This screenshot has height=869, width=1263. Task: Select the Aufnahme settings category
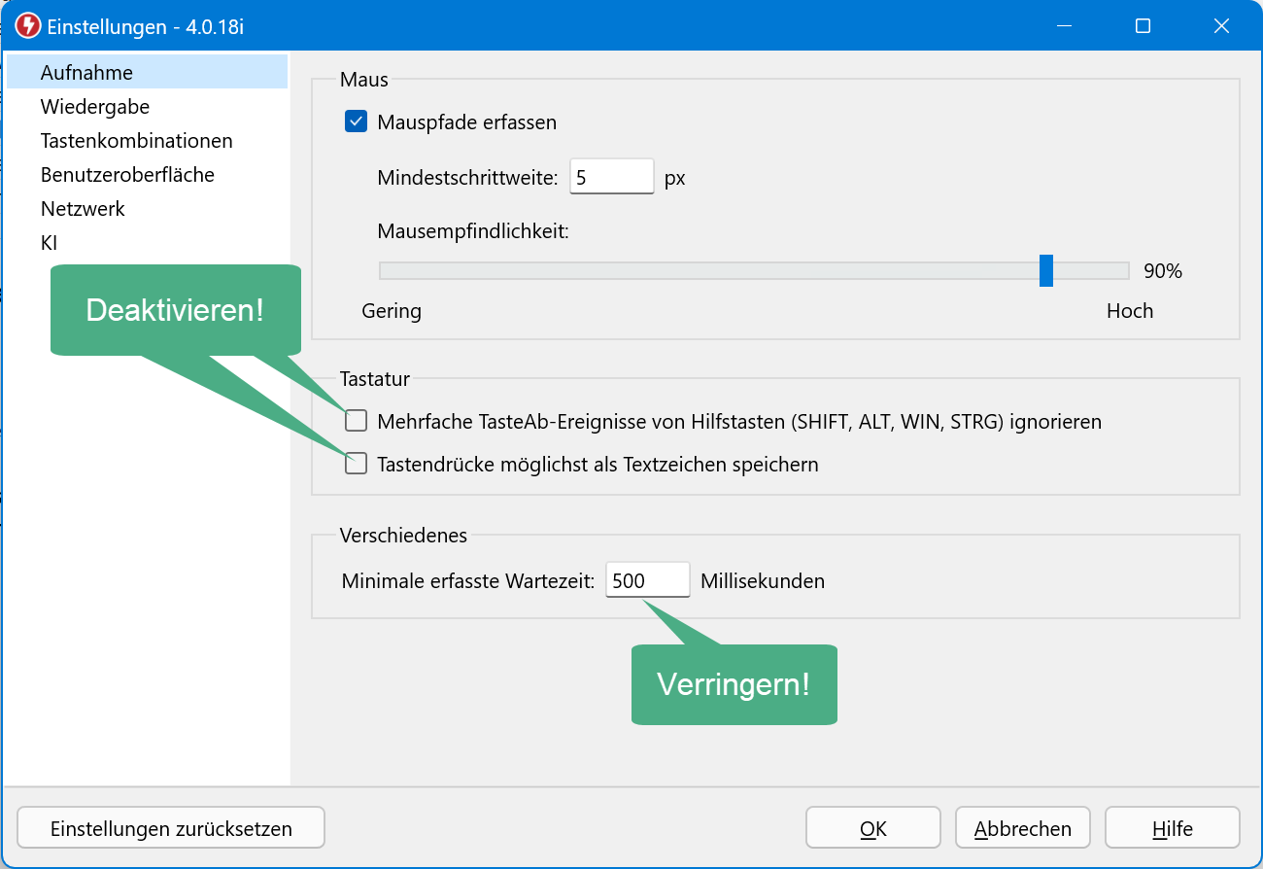point(86,73)
